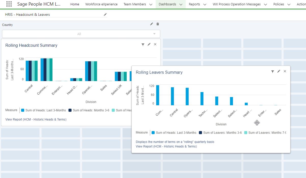Click the Sum of Leavers Months 3-6 swatch
This screenshot has height=178, width=306.
(200, 133)
